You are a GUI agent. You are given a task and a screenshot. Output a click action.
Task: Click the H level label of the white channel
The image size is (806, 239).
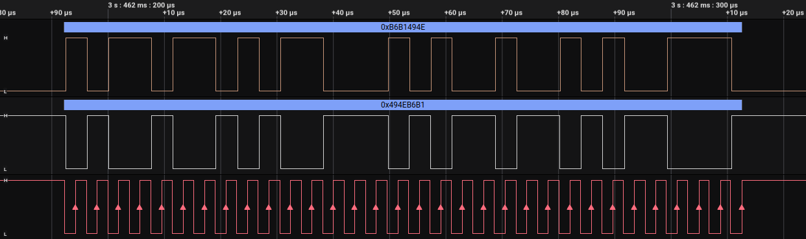[x=6, y=116]
